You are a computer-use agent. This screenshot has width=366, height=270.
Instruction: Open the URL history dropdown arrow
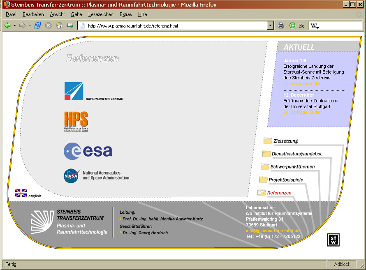pos(270,25)
